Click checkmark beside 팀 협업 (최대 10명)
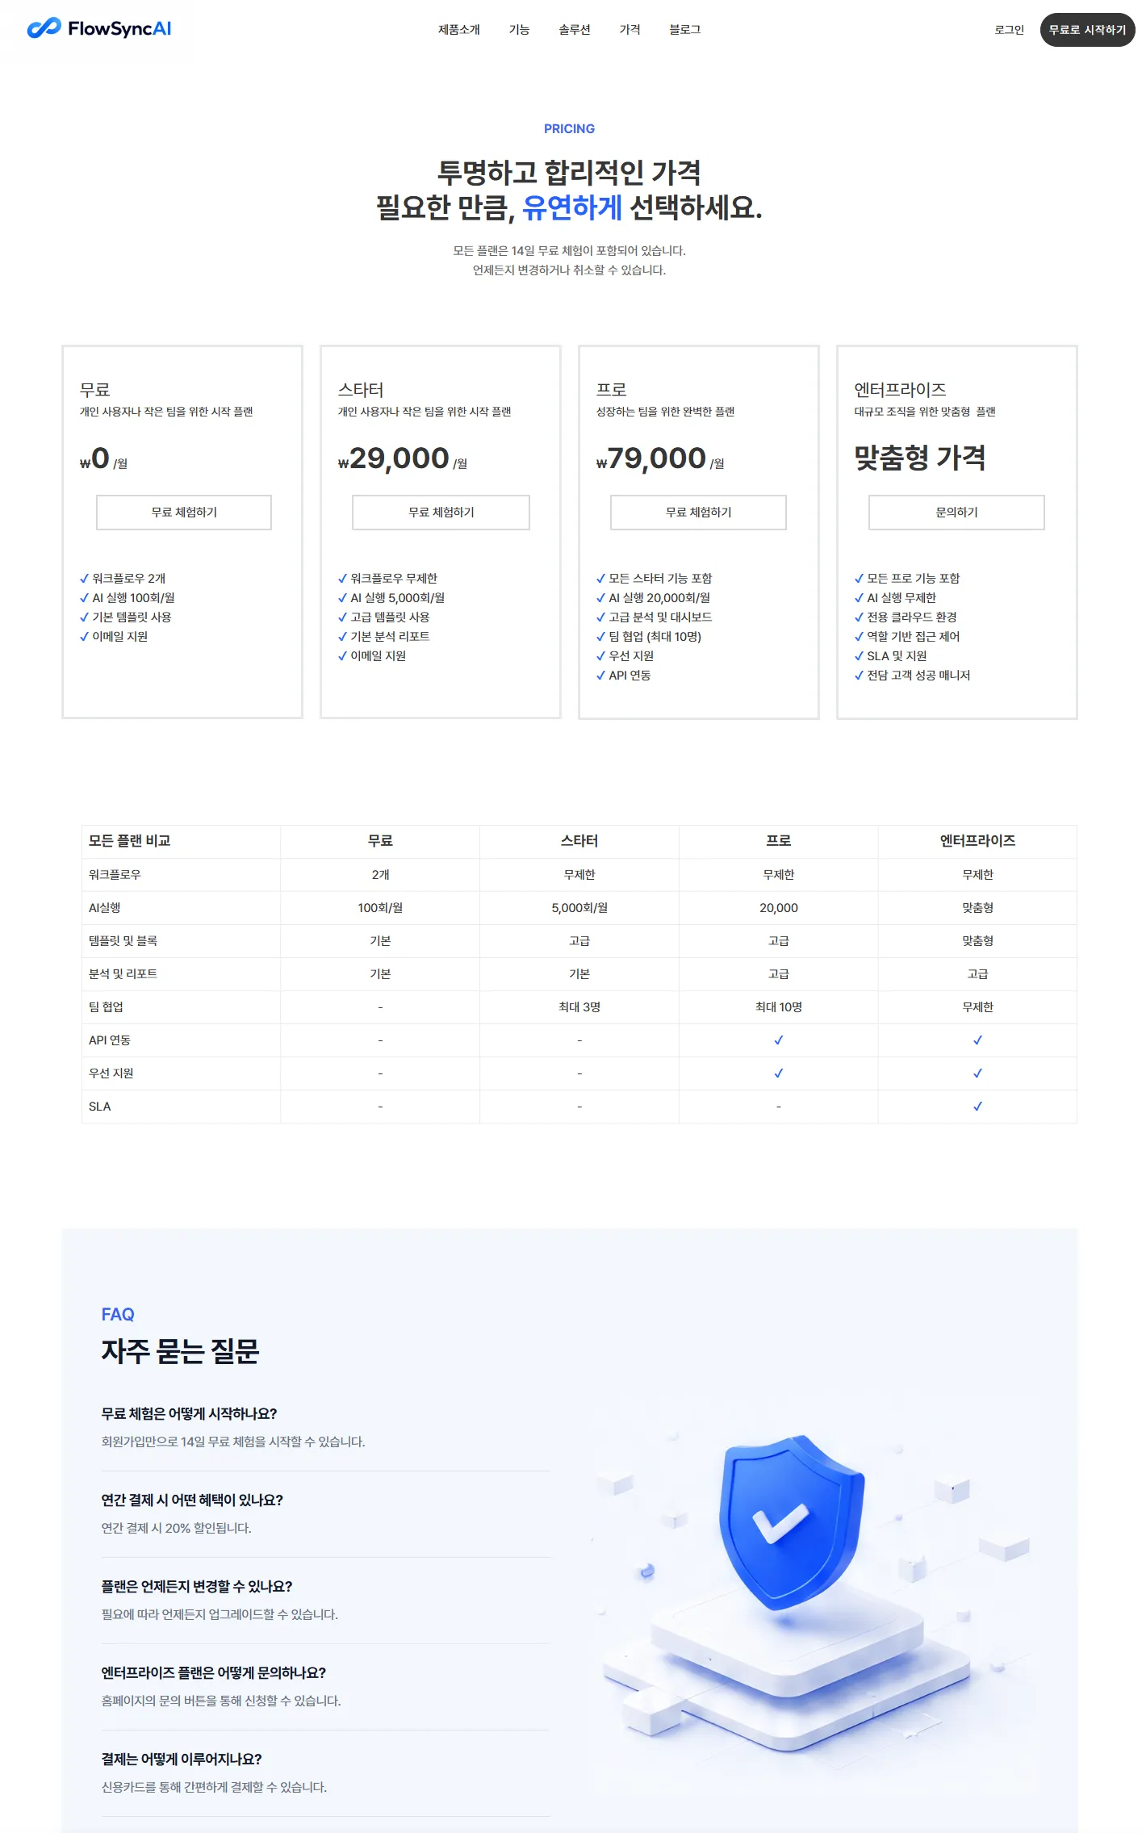 (600, 637)
